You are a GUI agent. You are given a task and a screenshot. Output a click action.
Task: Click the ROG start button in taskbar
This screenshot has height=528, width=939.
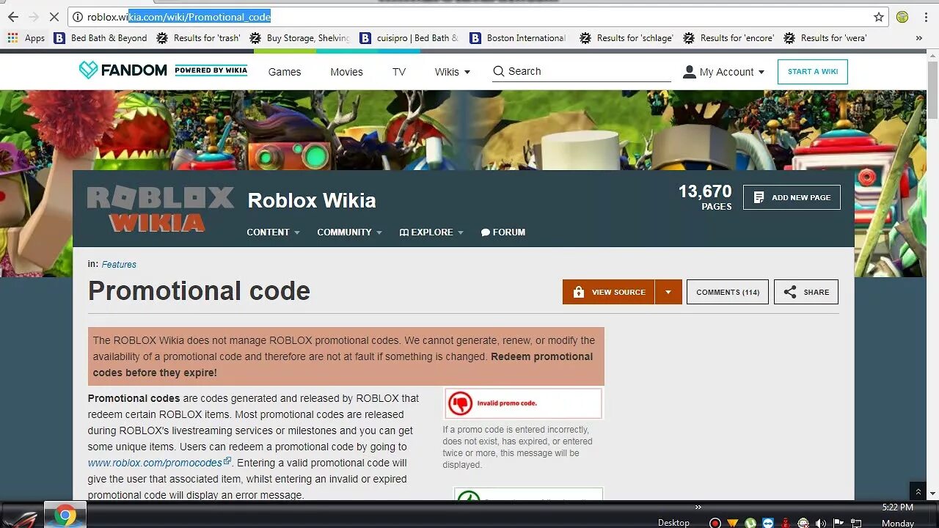21,516
